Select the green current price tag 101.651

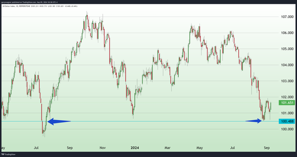286,103
